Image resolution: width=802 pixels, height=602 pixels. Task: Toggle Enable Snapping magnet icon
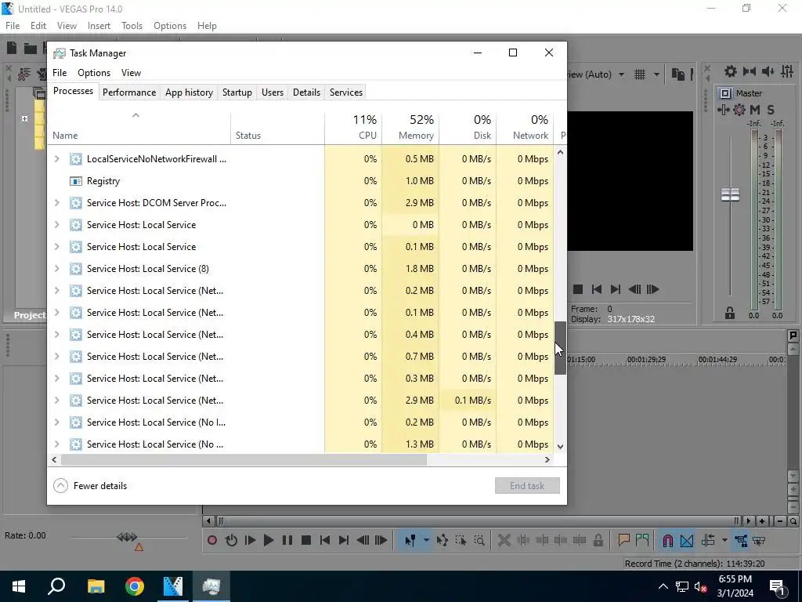667,540
